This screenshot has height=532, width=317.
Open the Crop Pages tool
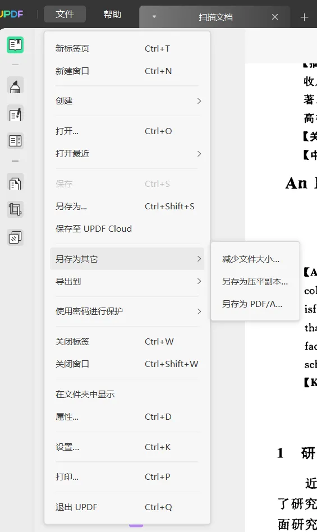tap(15, 209)
